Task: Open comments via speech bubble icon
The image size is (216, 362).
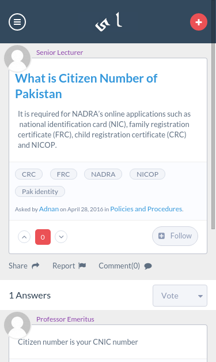Action: 148,266
